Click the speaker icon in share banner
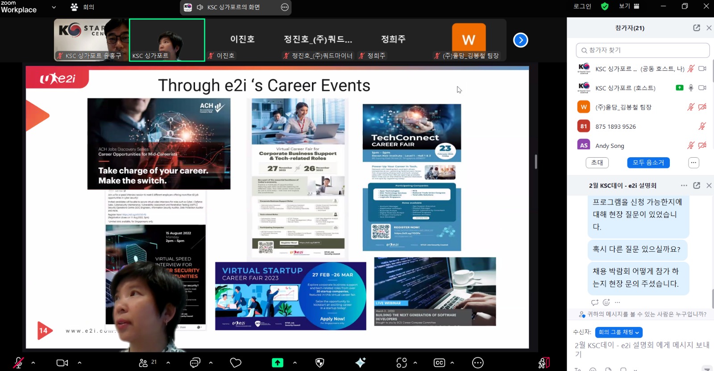This screenshot has width=714, height=371. click(x=200, y=7)
